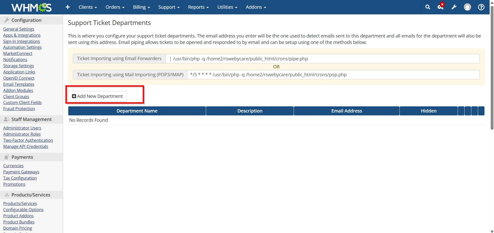Open Apps & Integrations link

[x=22, y=35]
